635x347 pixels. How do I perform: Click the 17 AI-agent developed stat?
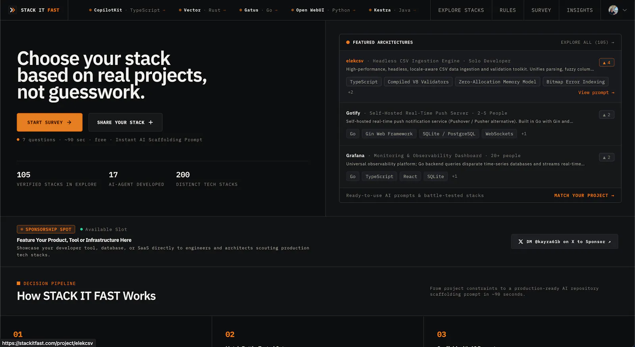pos(137,179)
